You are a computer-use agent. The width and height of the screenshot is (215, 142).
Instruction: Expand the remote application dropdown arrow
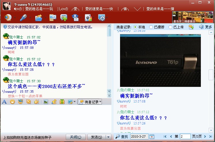point(107,18)
